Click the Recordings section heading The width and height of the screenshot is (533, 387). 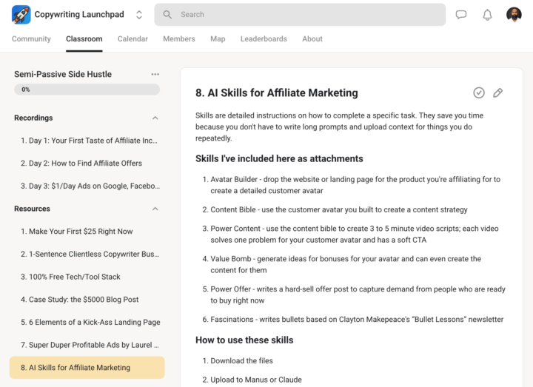[33, 118]
